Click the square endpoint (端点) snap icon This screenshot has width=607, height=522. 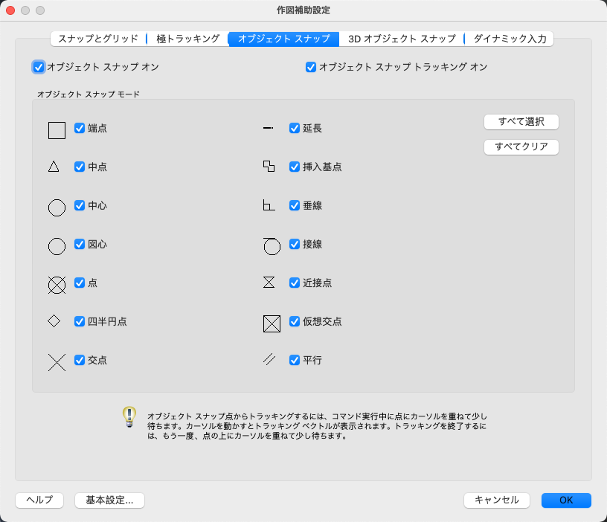(57, 130)
